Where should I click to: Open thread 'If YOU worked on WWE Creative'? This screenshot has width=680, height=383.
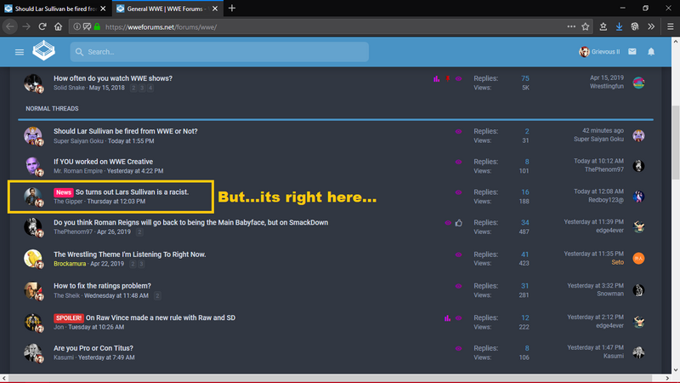103,162
